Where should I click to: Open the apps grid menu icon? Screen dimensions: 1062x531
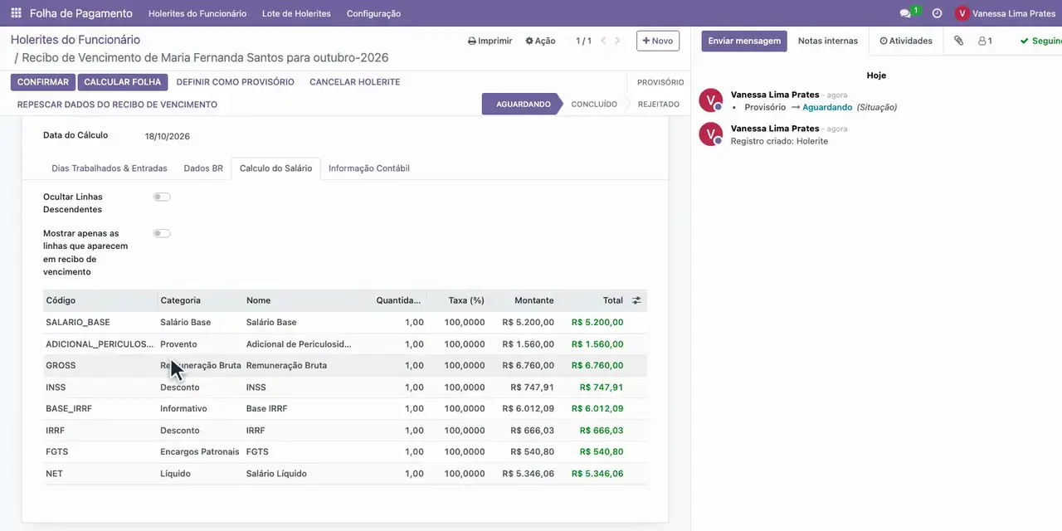pyautogui.click(x=16, y=13)
